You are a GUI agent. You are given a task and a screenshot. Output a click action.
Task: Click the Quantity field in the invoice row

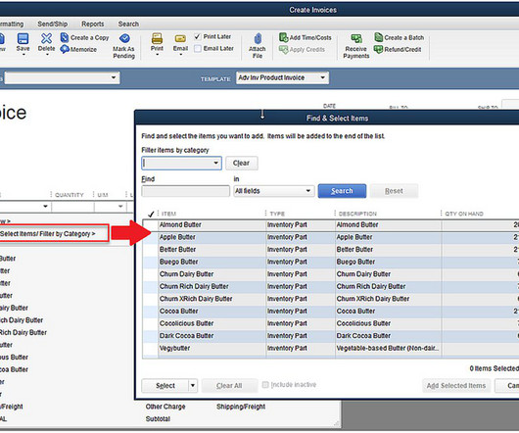[72, 207]
